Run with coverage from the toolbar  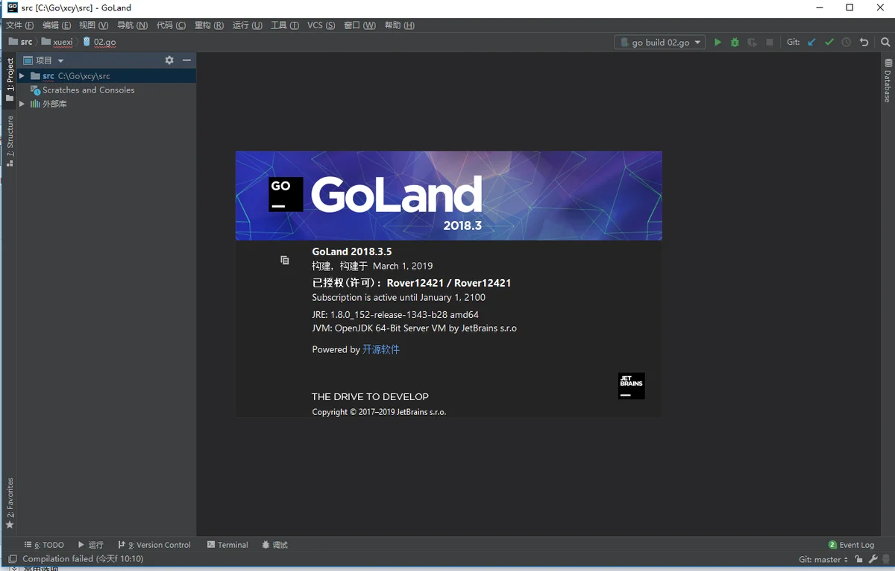[x=752, y=43]
